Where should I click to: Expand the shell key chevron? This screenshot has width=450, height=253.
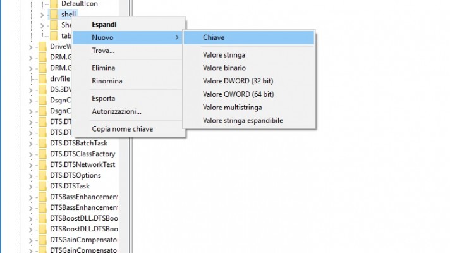point(42,15)
